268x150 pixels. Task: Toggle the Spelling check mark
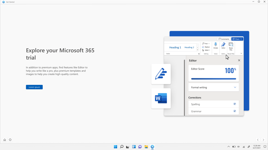pos(234,104)
